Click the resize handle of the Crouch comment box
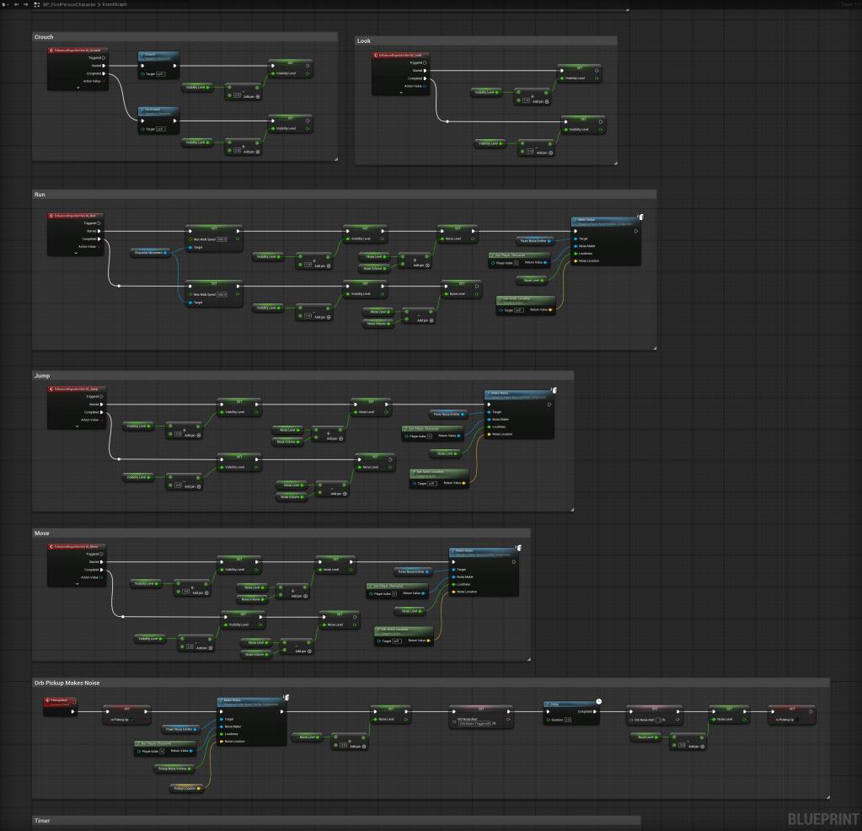 click(x=335, y=158)
